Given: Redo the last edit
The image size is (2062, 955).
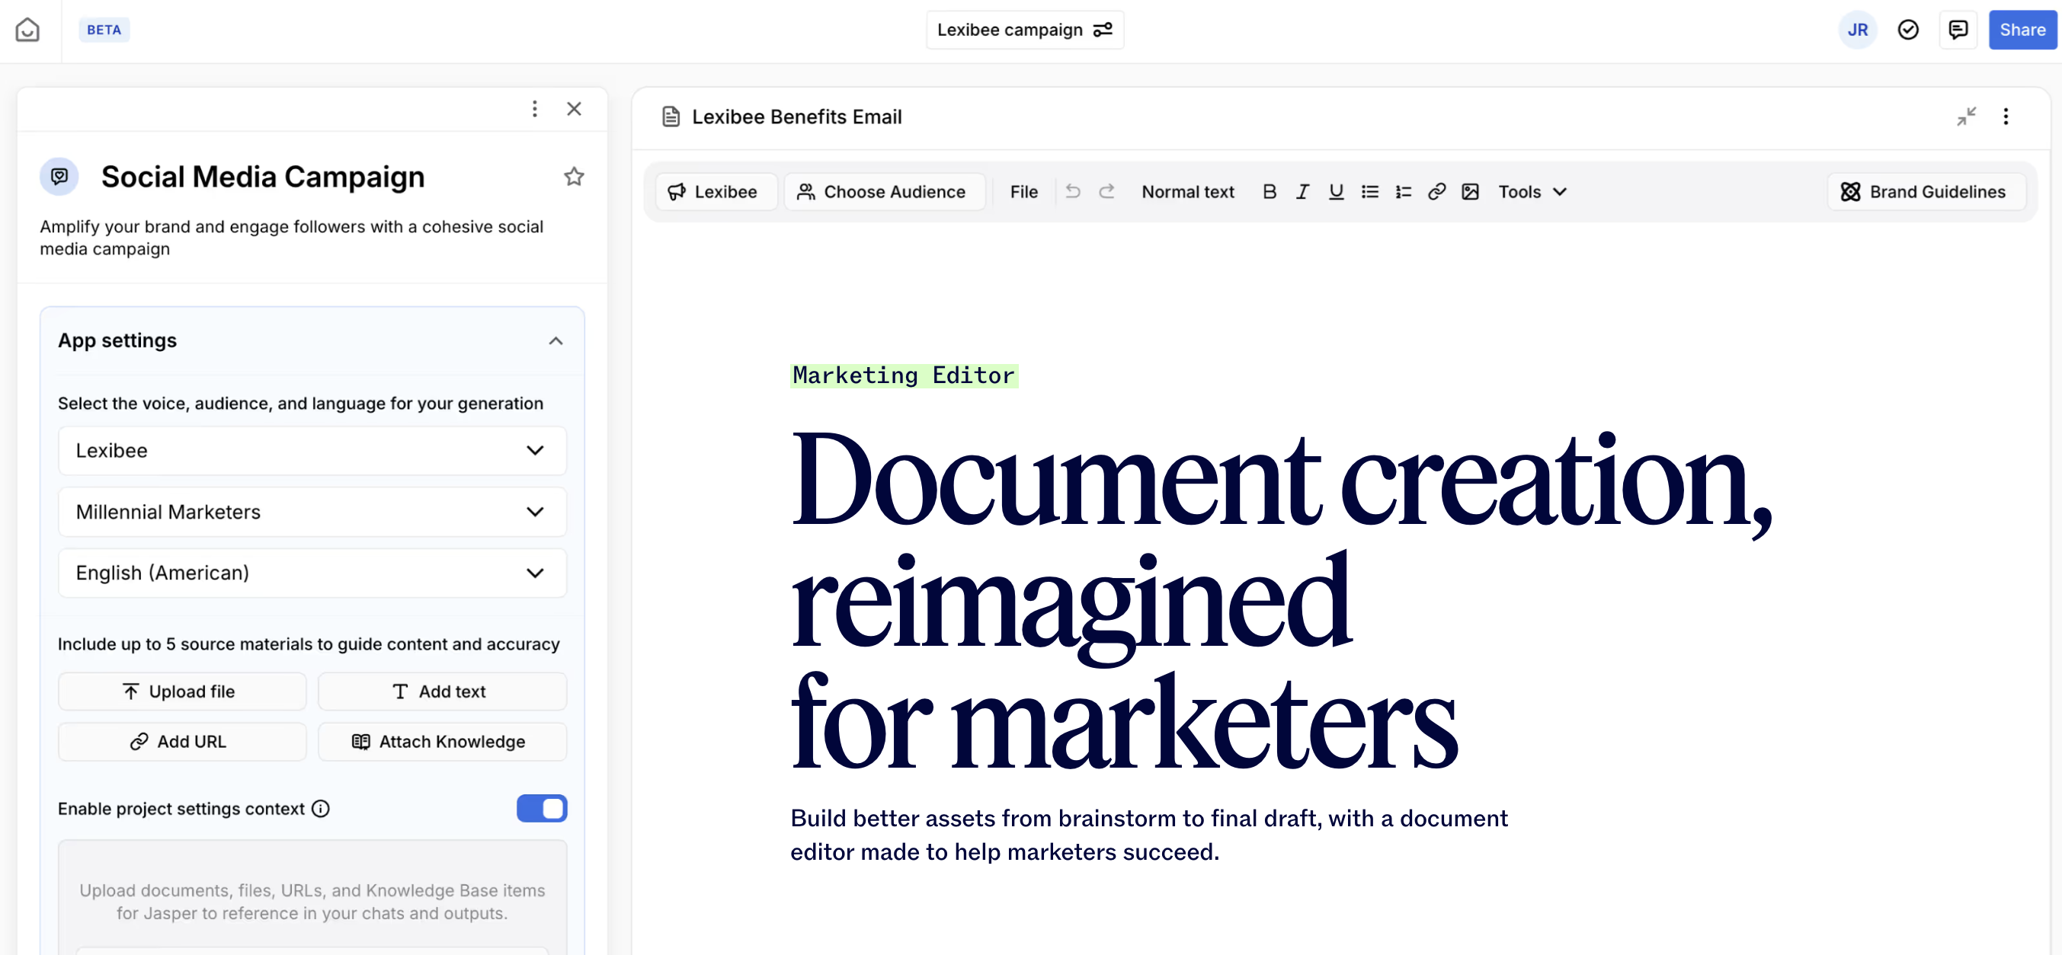Looking at the screenshot, I should pos(1107,192).
